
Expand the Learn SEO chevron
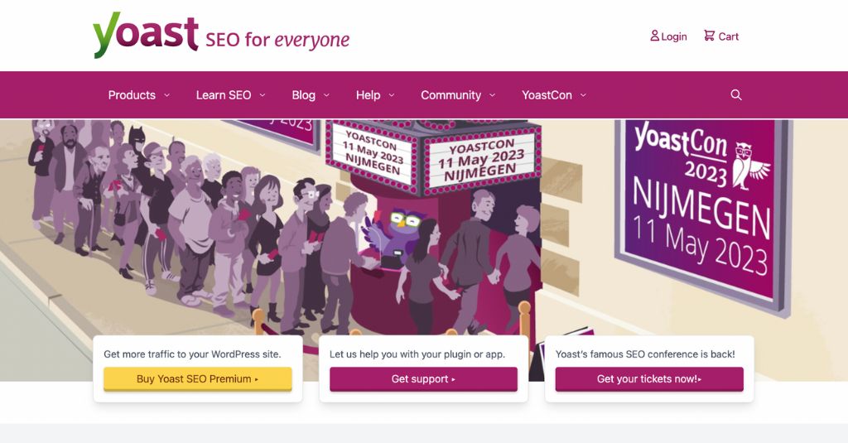(263, 95)
